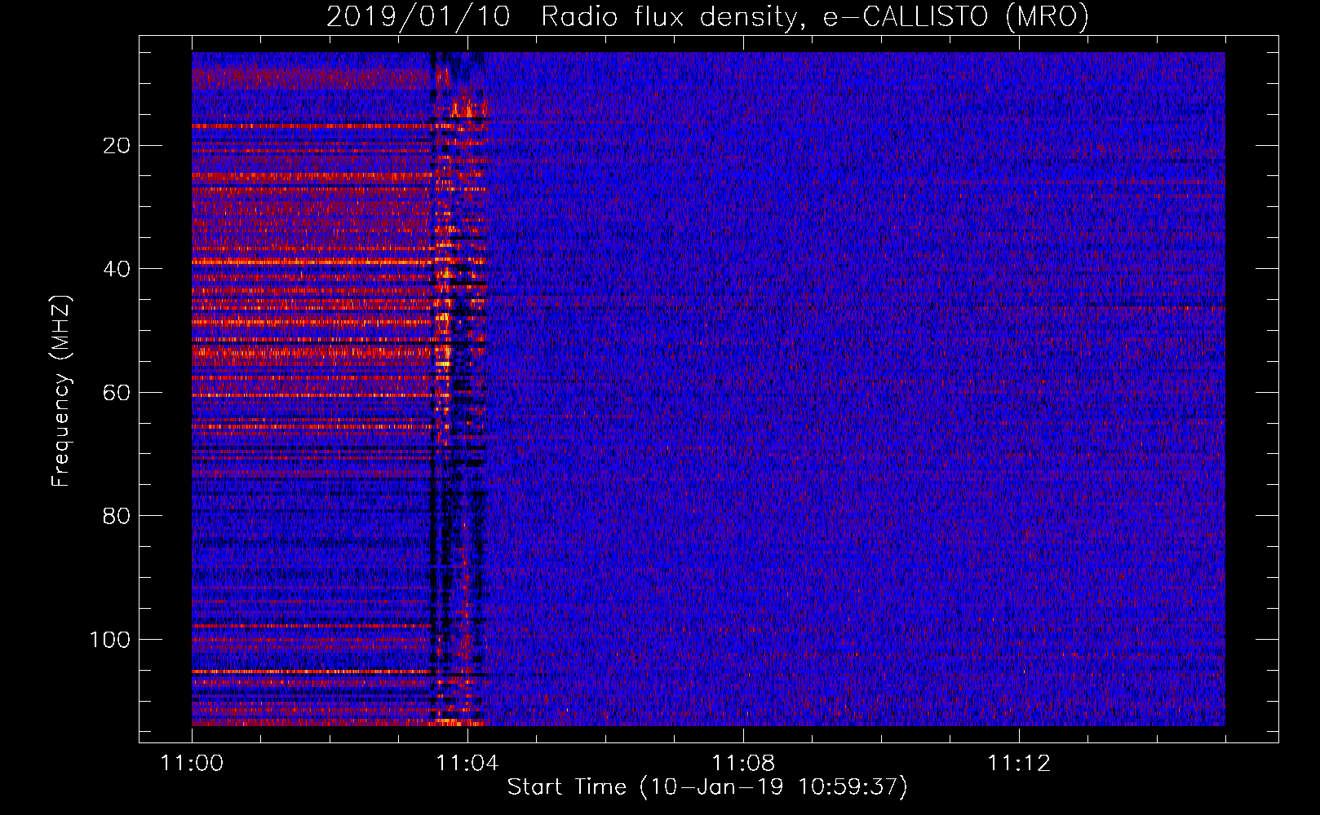Click the 11:00 time tick label
The width and height of the screenshot is (1320, 815).
(192, 764)
